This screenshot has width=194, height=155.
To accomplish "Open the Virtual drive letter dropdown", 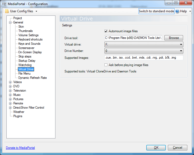I will pyautogui.click(x=144, y=44).
